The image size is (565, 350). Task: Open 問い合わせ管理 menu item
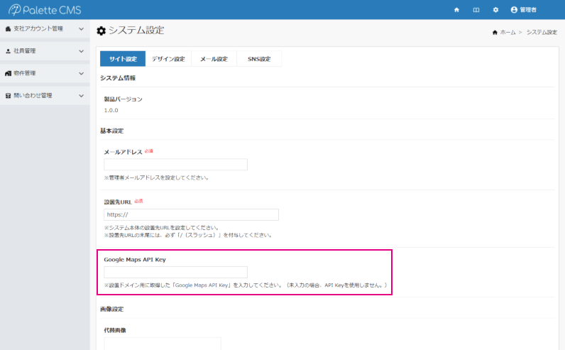coord(45,96)
